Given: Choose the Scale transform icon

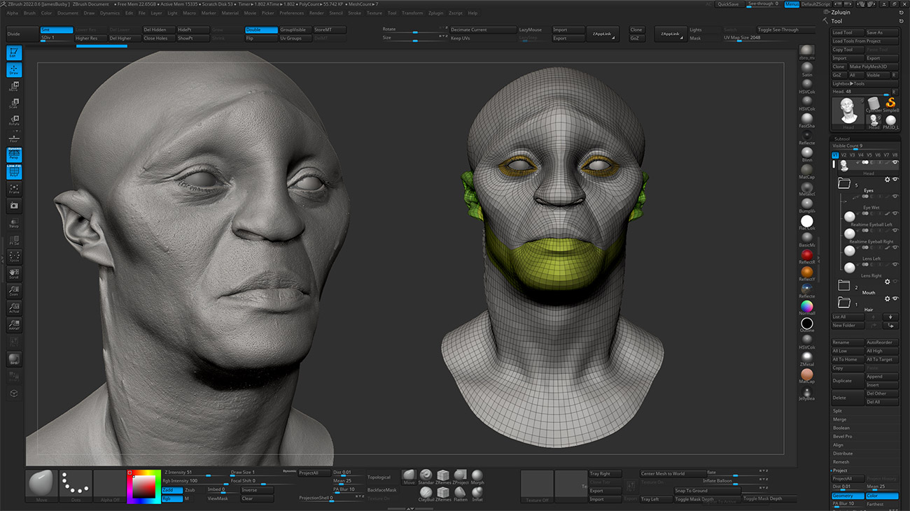Looking at the screenshot, I should tap(14, 103).
